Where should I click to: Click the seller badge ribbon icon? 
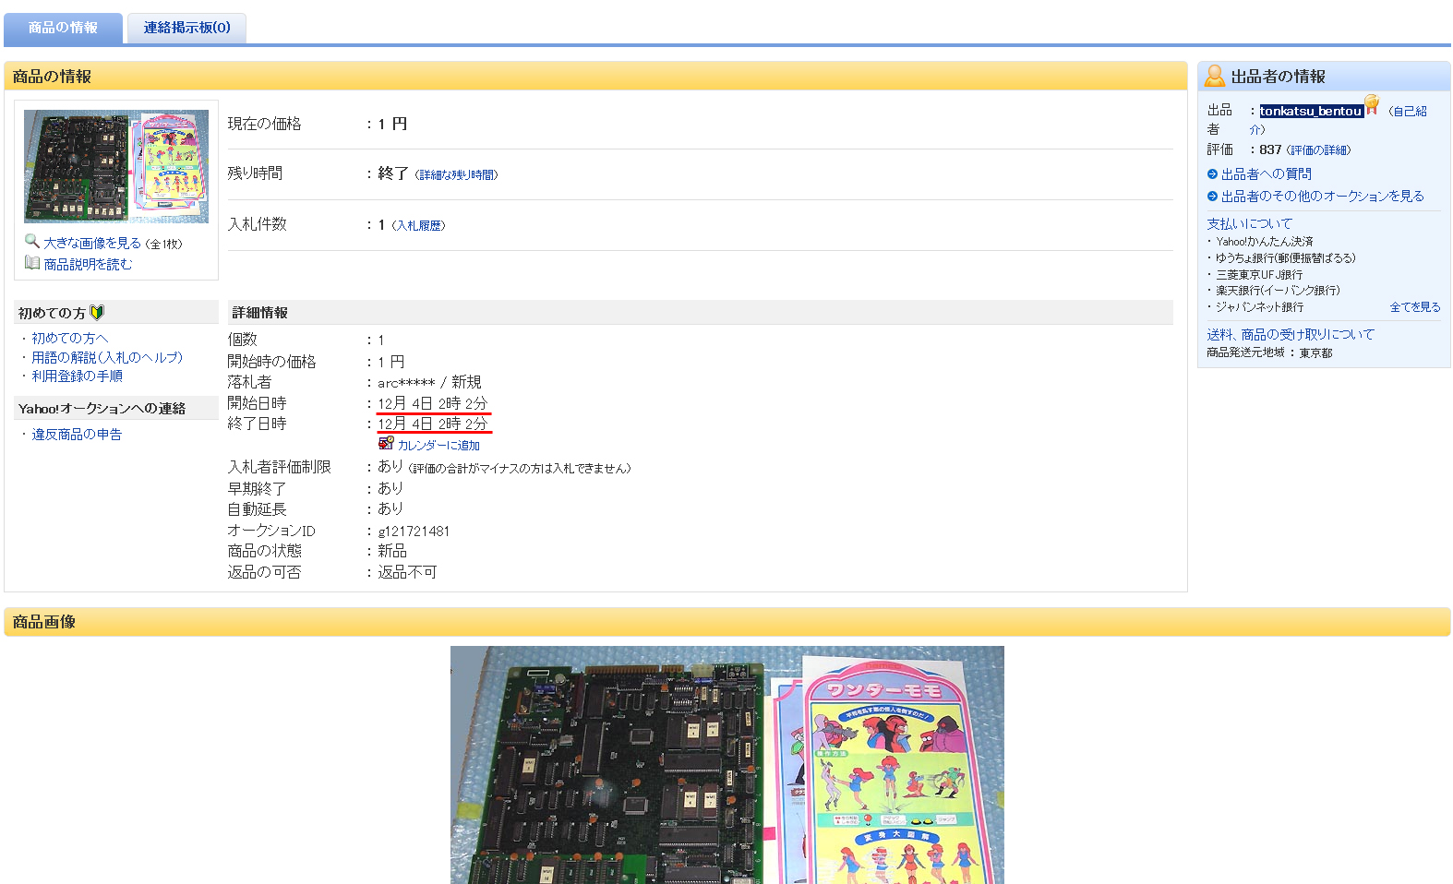[1372, 105]
